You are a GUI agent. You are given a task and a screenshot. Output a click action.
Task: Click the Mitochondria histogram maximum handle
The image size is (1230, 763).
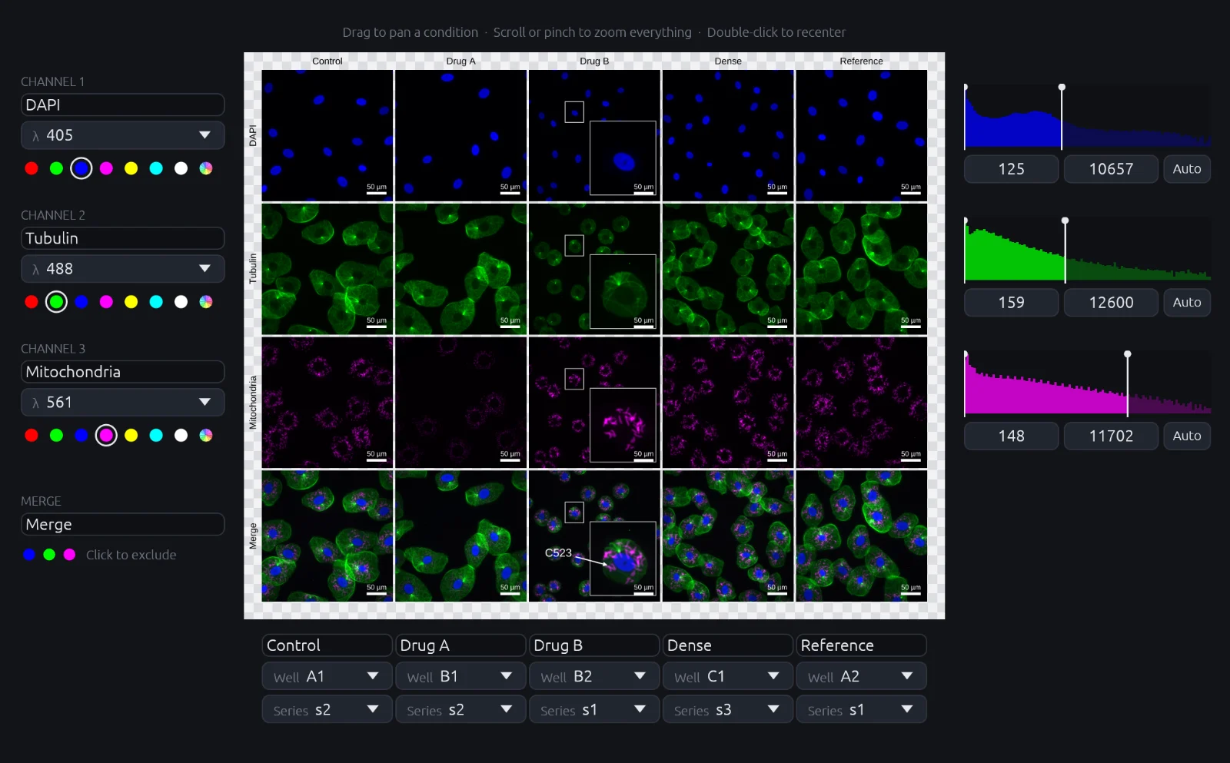(1128, 354)
